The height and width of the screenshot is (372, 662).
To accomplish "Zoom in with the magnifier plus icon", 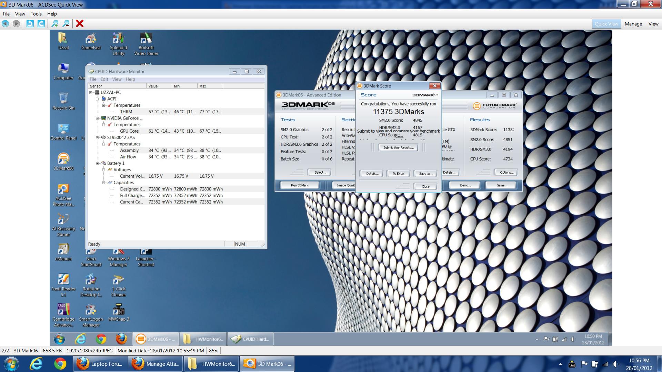I will tap(55, 23).
